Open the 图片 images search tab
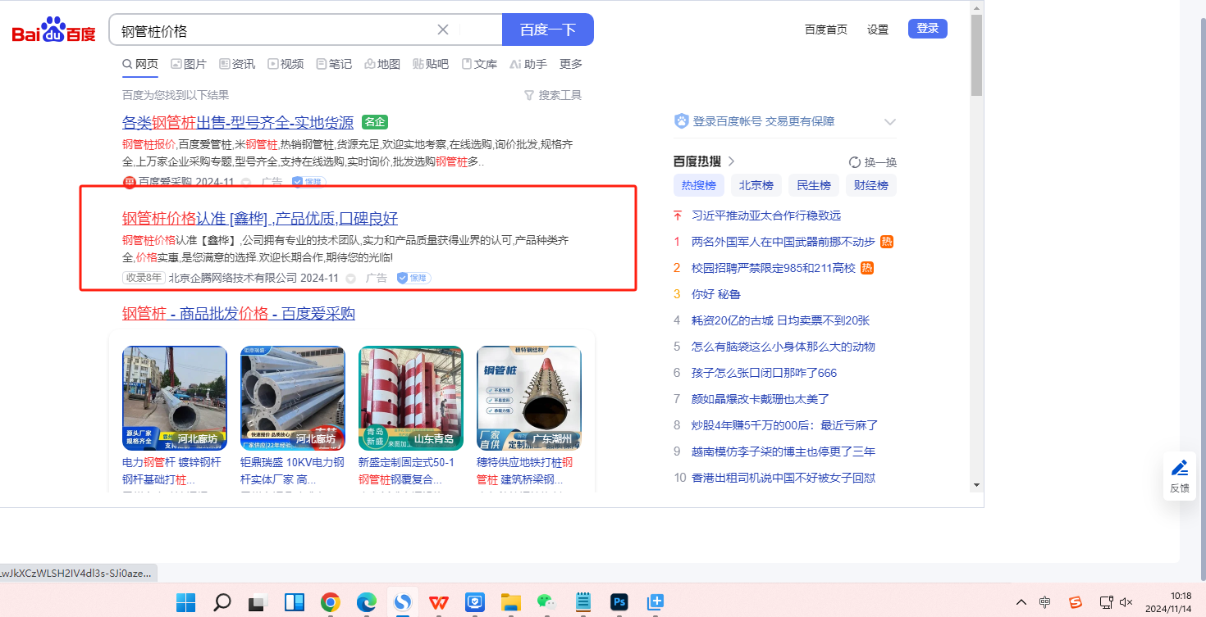 point(189,64)
